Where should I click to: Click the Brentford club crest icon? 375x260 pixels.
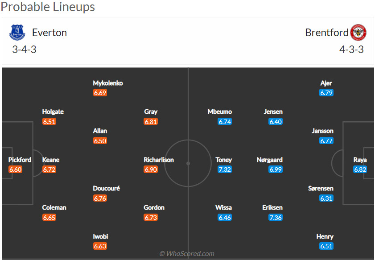pyautogui.click(x=358, y=33)
